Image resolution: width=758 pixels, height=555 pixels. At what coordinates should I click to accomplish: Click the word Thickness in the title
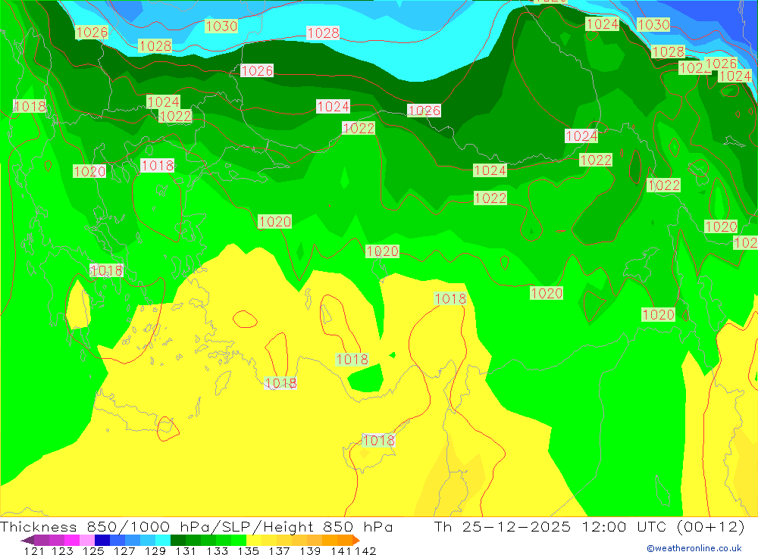pyautogui.click(x=38, y=526)
